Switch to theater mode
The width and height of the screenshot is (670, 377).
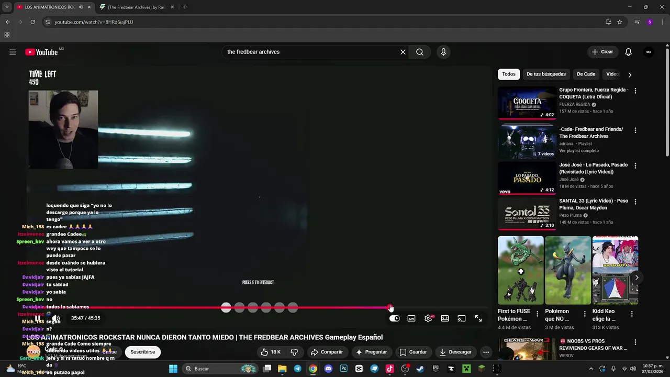pyautogui.click(x=445, y=318)
